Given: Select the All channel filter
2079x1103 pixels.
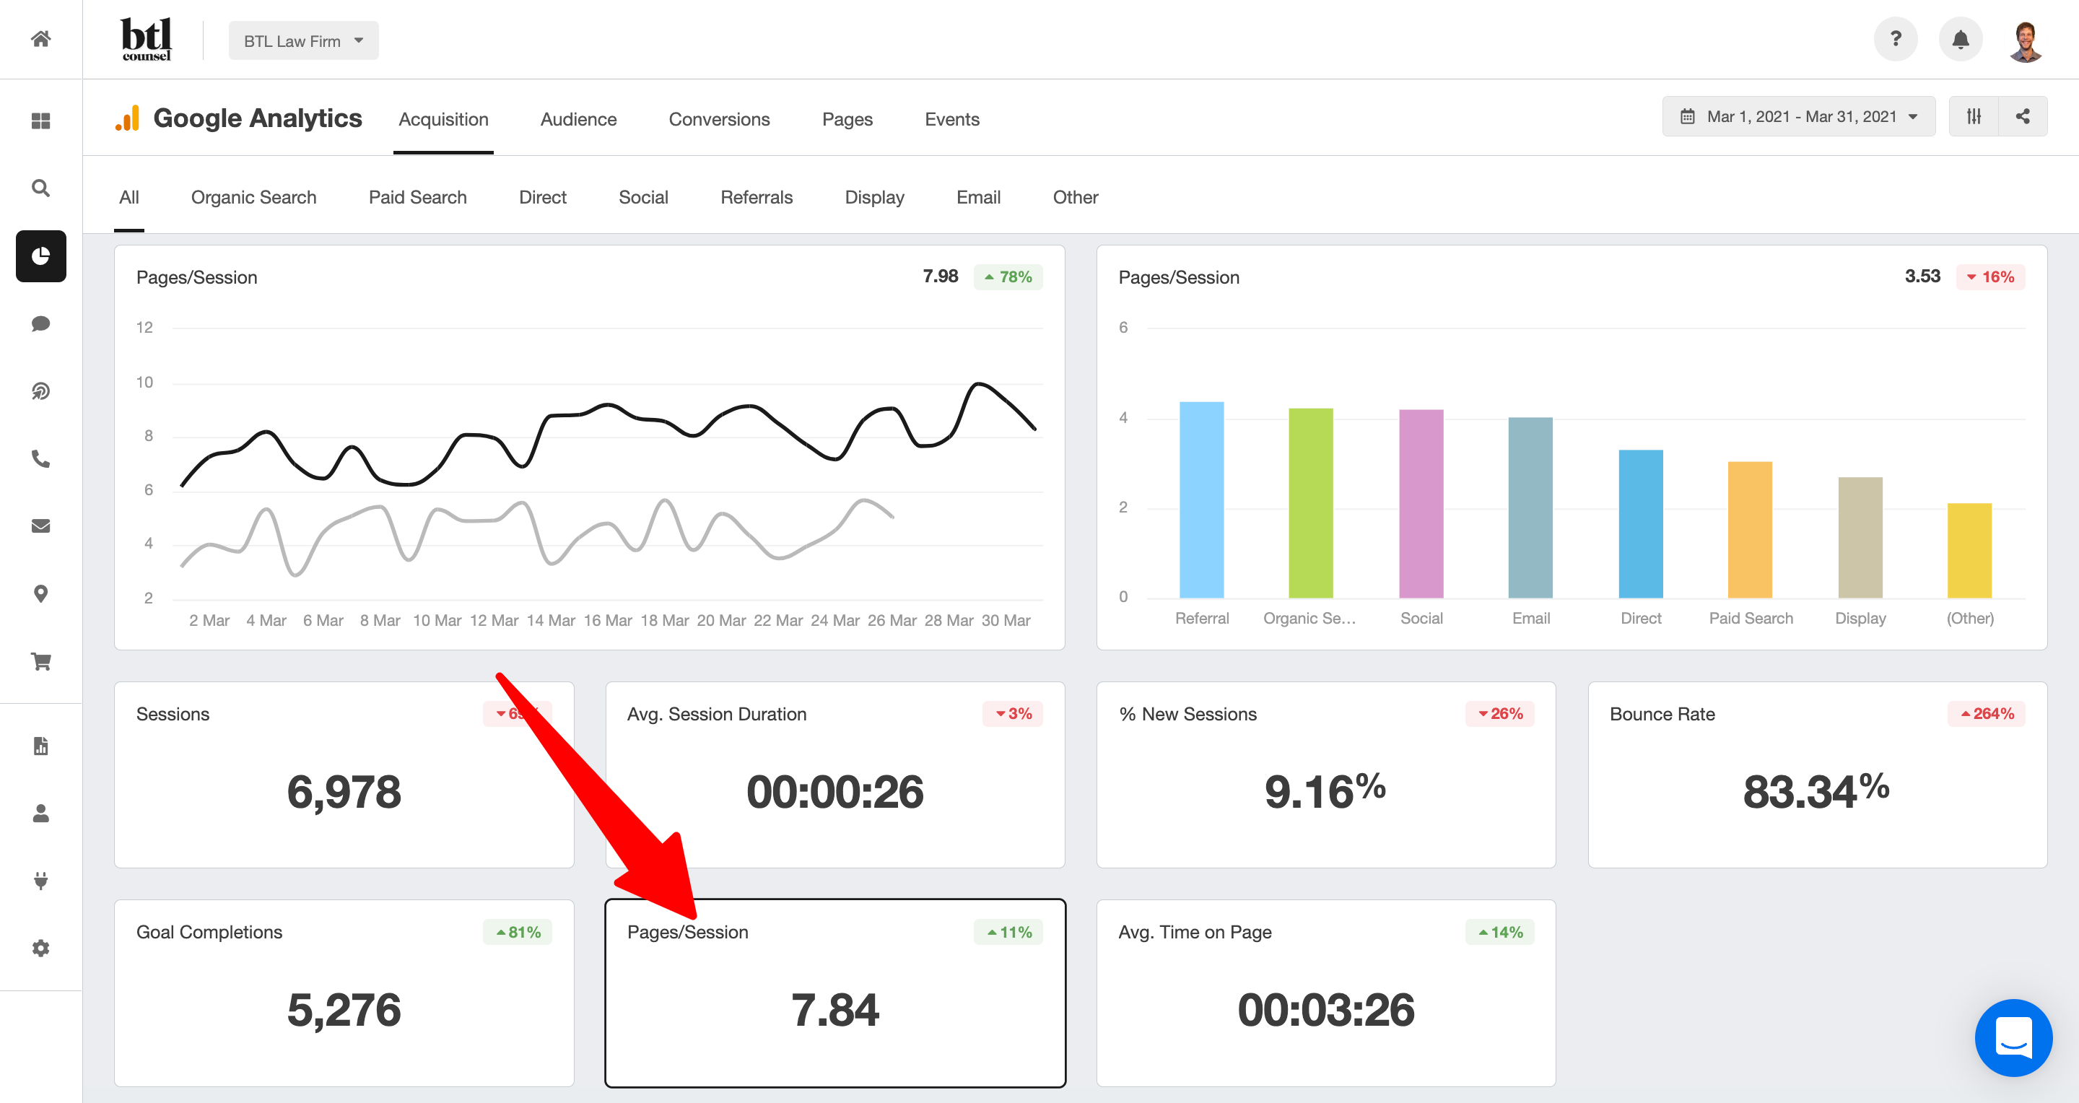Looking at the screenshot, I should [129, 198].
